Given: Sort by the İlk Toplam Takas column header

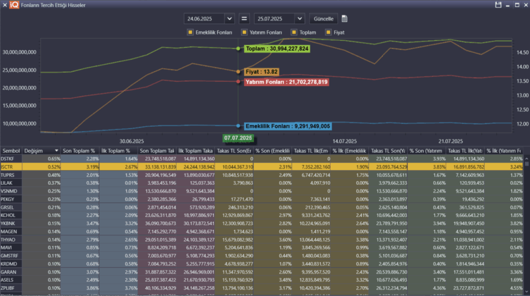Looking at the screenshot, I should (x=195, y=151).
